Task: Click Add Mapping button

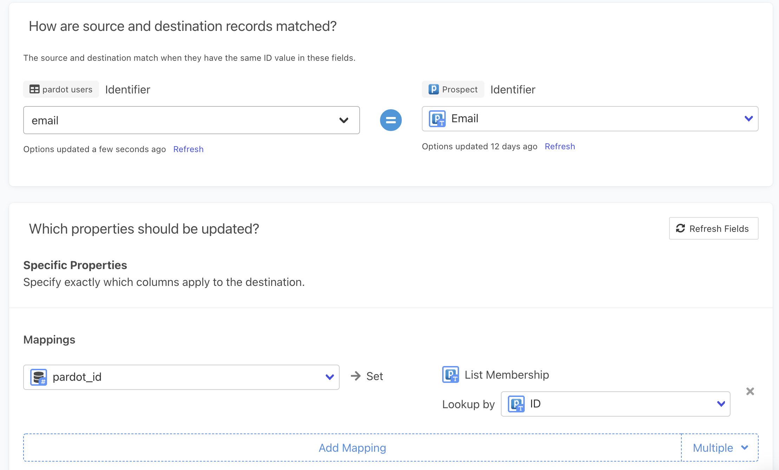Action: click(x=352, y=448)
